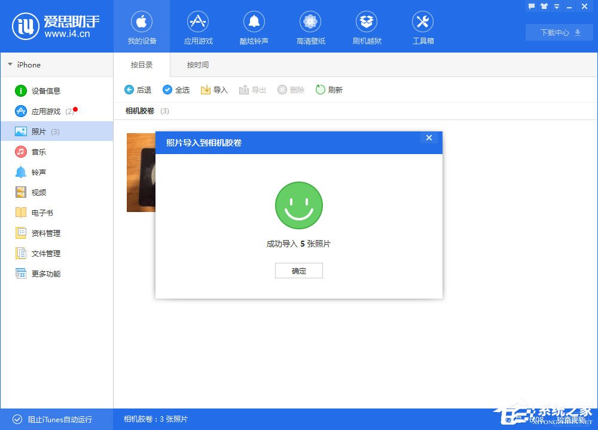The height and width of the screenshot is (430, 598).
Task: Click 删除 delete button
Action: [x=291, y=90]
